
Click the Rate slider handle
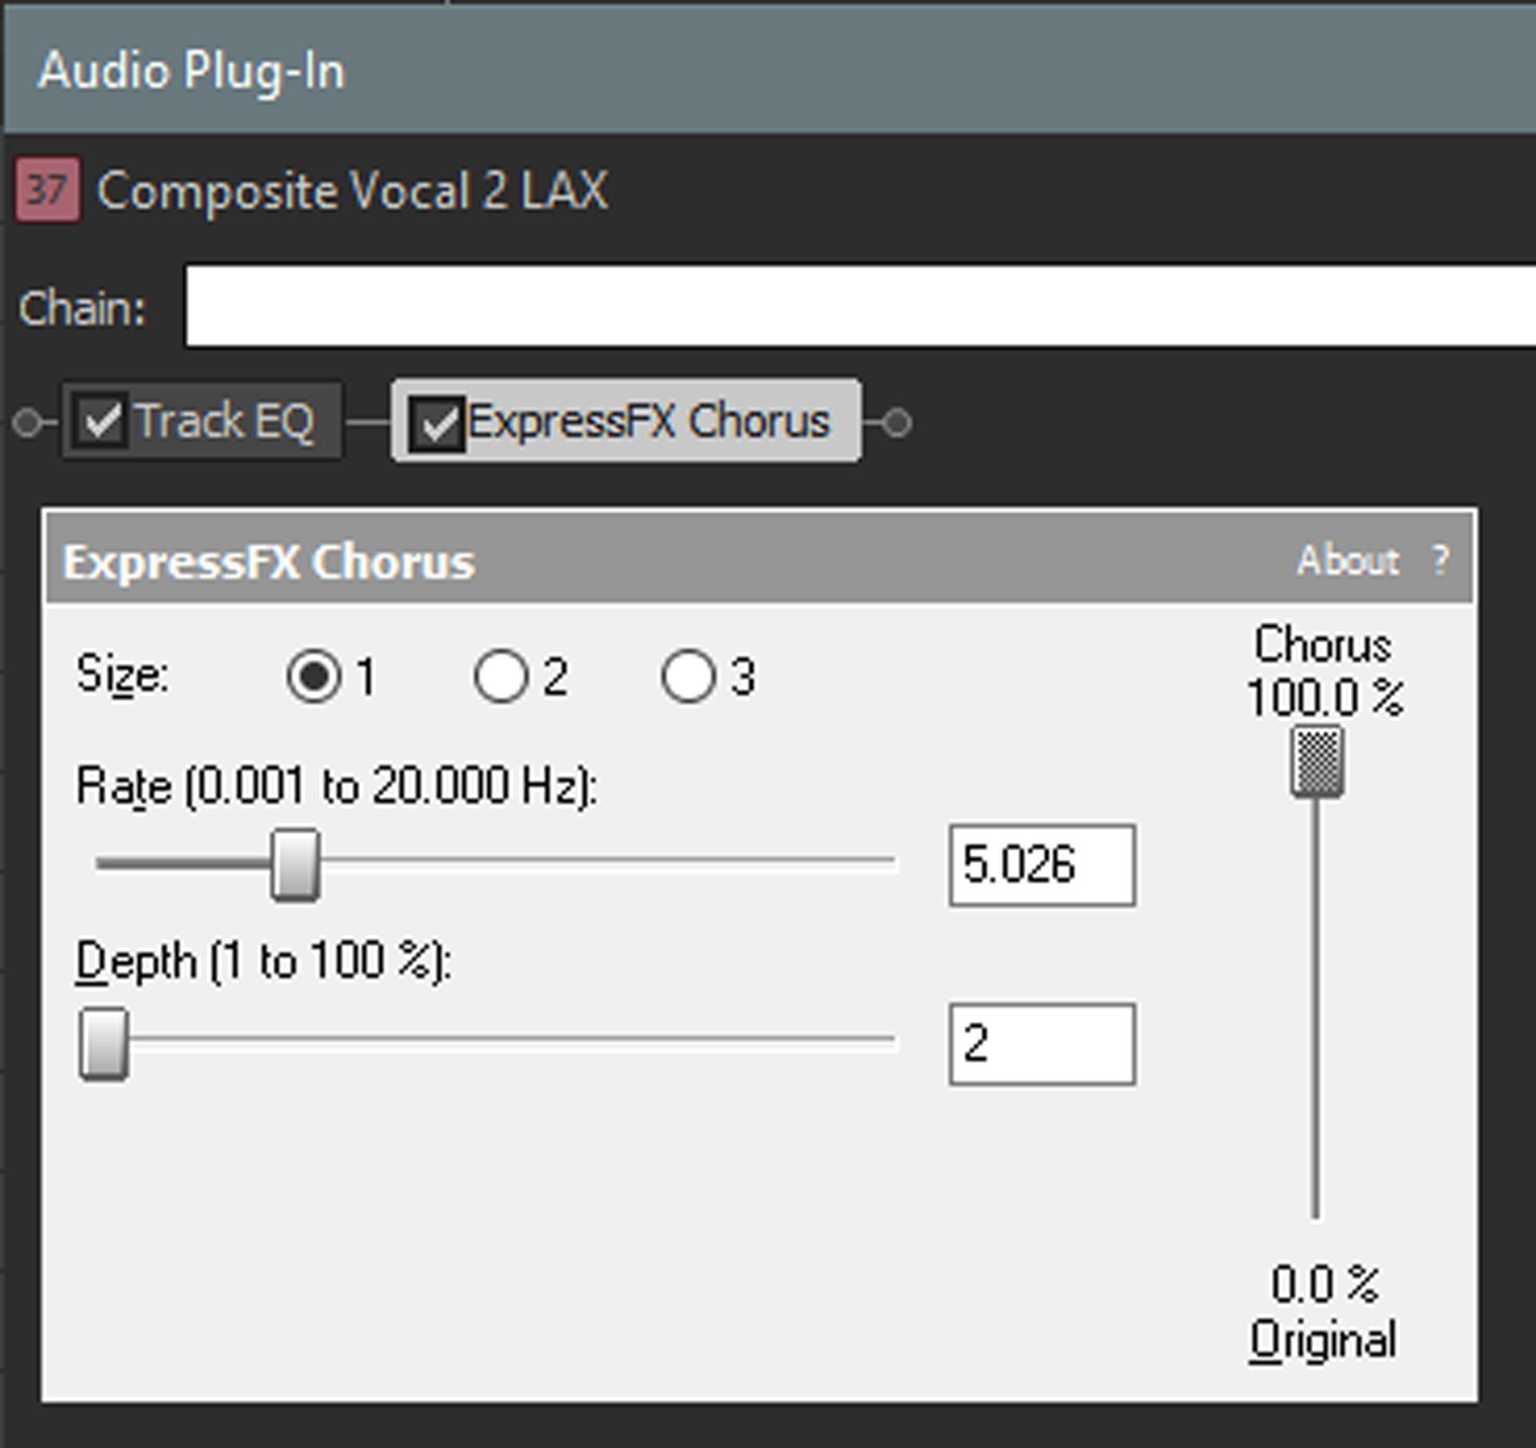[x=295, y=865]
